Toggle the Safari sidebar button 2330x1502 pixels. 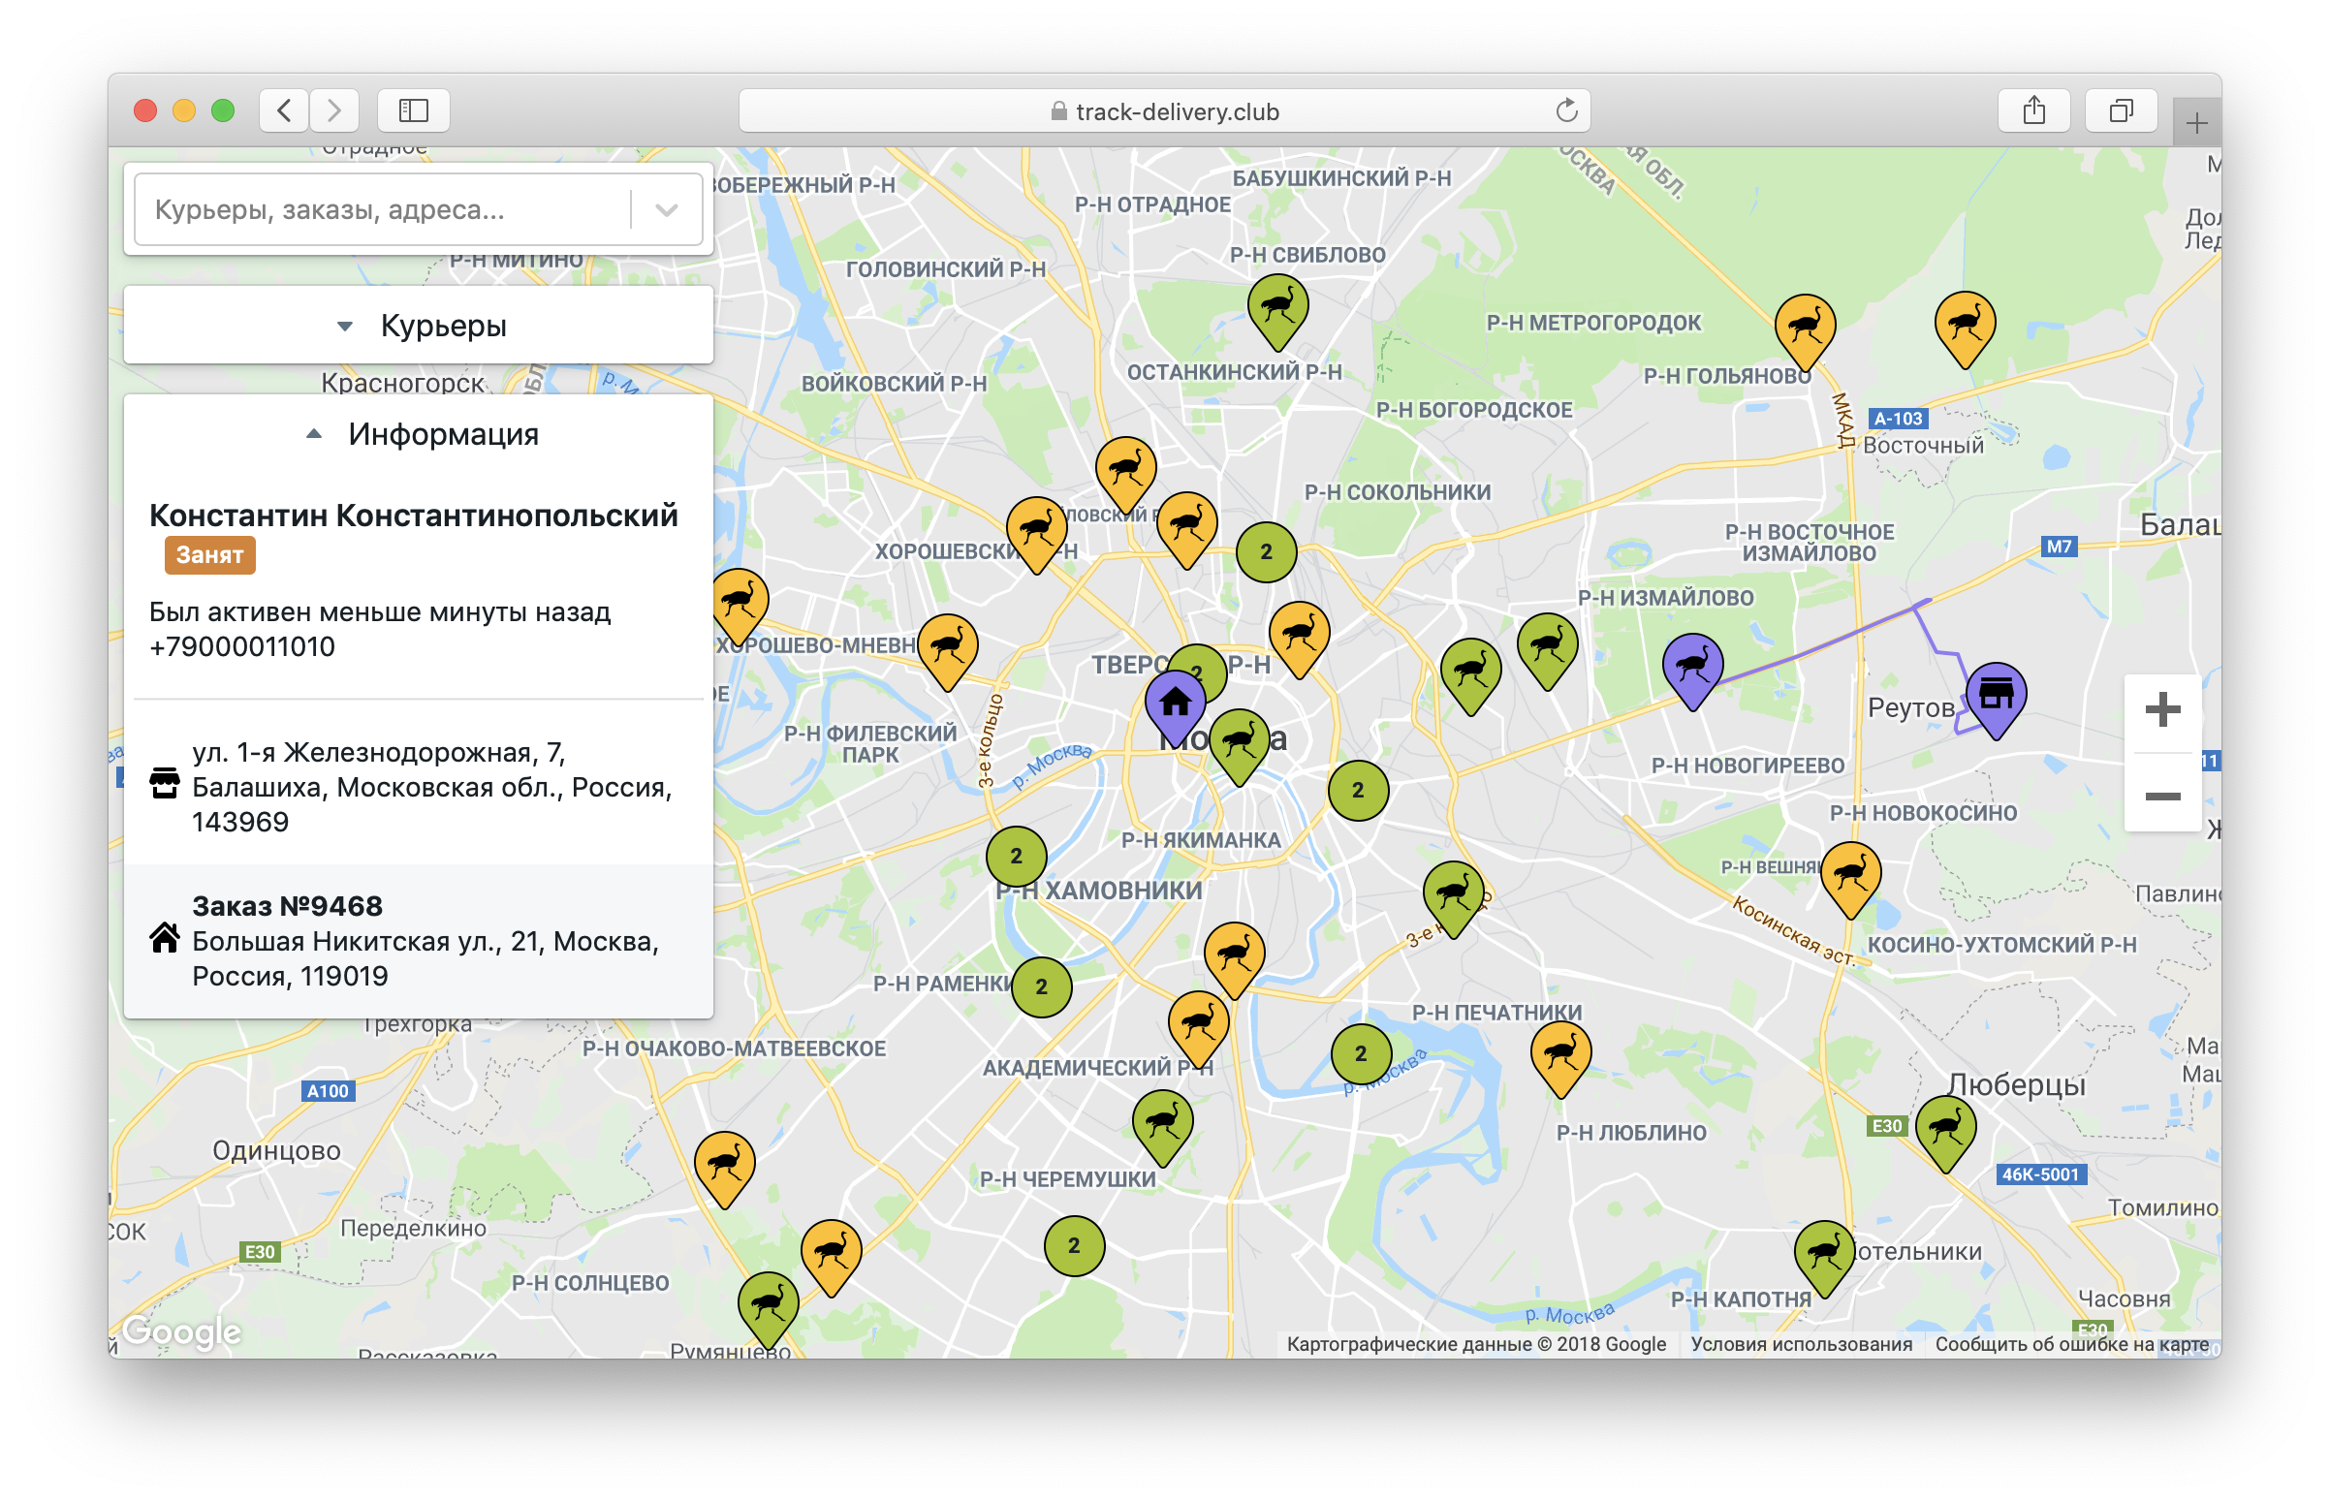tap(414, 111)
